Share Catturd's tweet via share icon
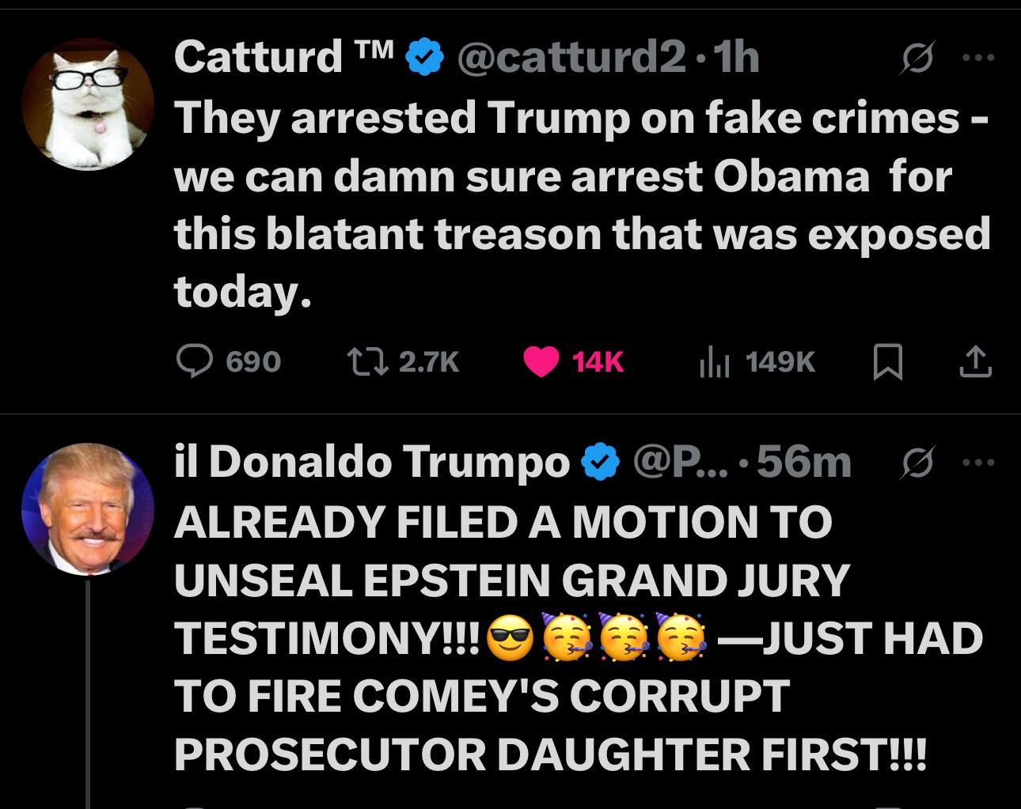The height and width of the screenshot is (809, 1021). coord(975,362)
